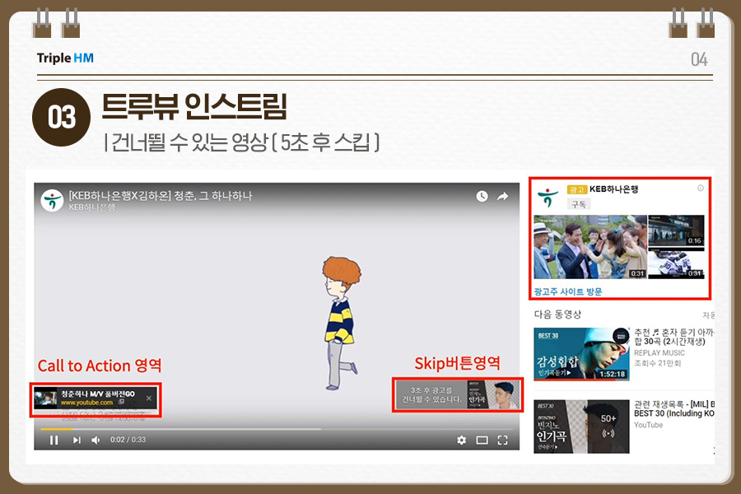Open the '추천 ♬ 혼자 듣기' video title
The width and height of the screenshot is (741, 494).
tap(673, 337)
